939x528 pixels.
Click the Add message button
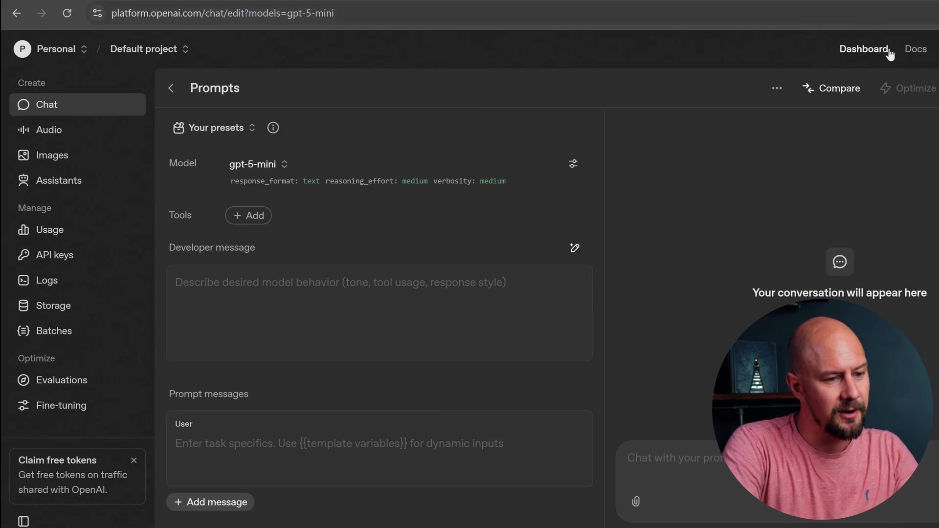pyautogui.click(x=210, y=502)
